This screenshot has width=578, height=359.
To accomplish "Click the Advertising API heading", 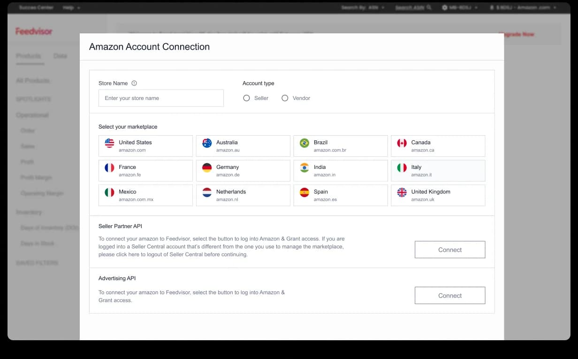I will tap(117, 278).
